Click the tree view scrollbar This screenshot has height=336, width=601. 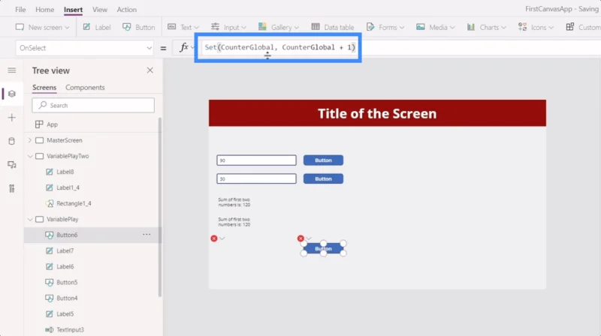tap(160, 207)
